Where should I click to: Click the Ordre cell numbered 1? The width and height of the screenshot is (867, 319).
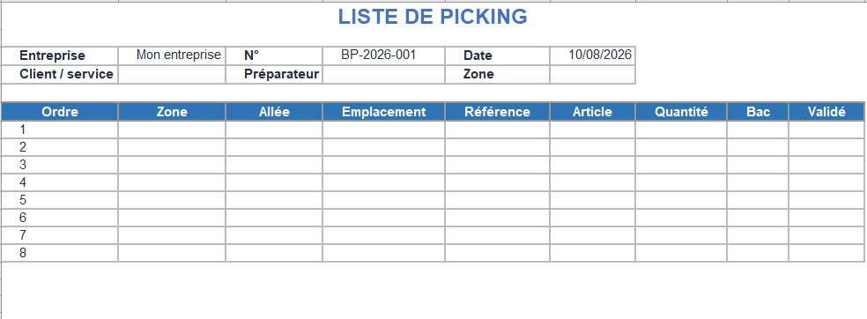coord(60,130)
